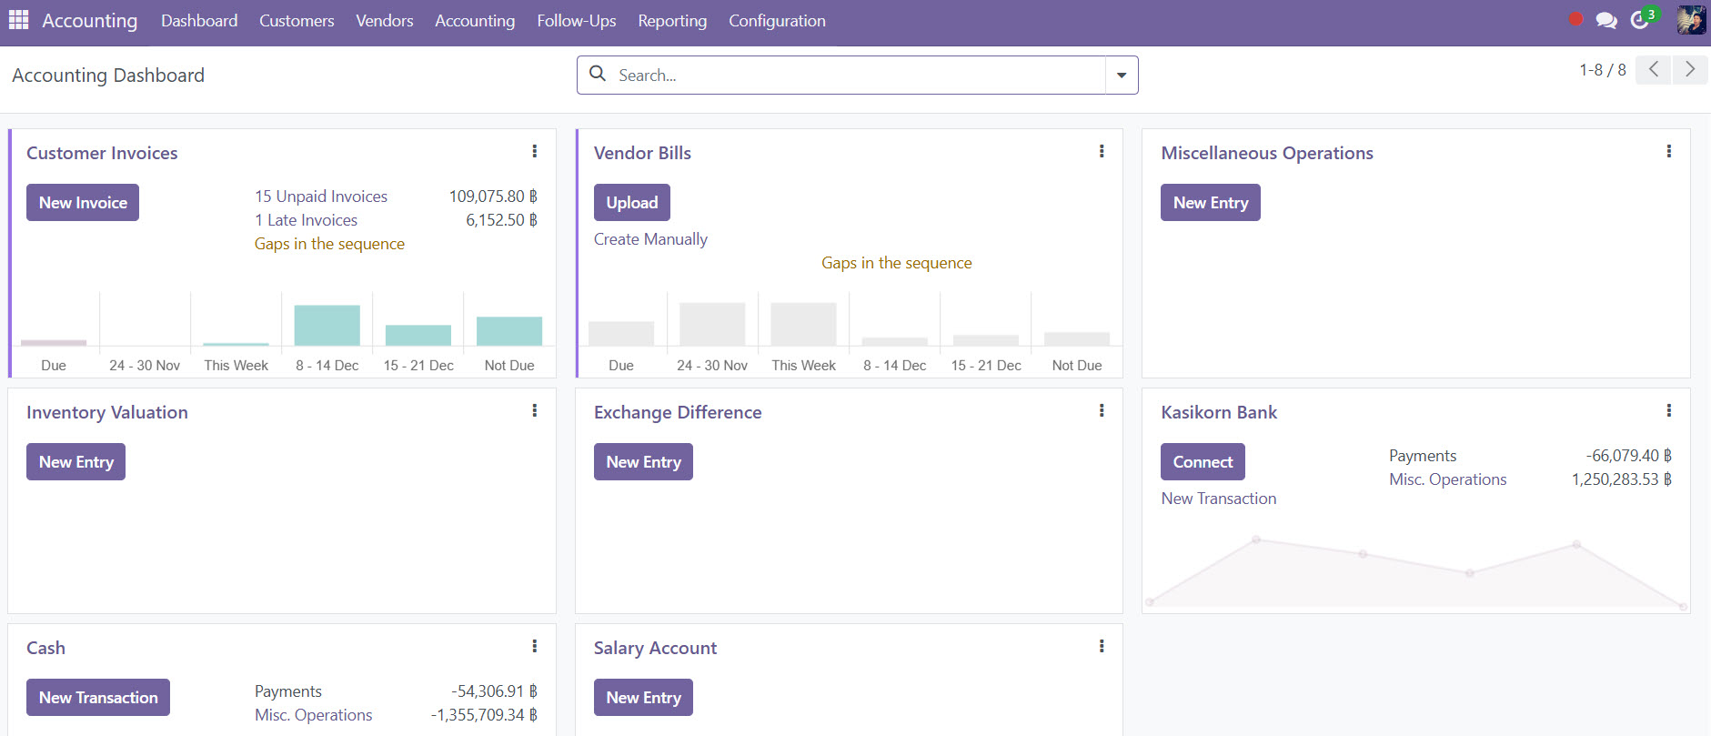
Task: Open the apps grid menu icon
Action: [18, 20]
